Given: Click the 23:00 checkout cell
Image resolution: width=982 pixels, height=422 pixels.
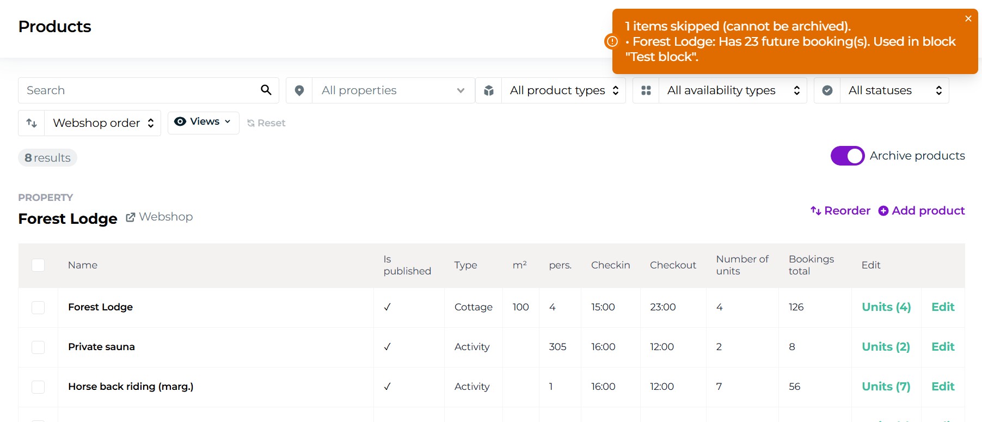Looking at the screenshot, I should tap(663, 307).
